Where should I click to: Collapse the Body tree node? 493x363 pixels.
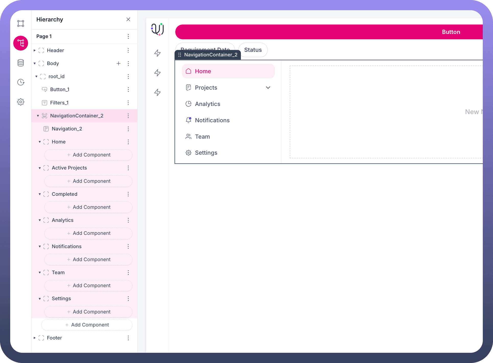(x=35, y=63)
